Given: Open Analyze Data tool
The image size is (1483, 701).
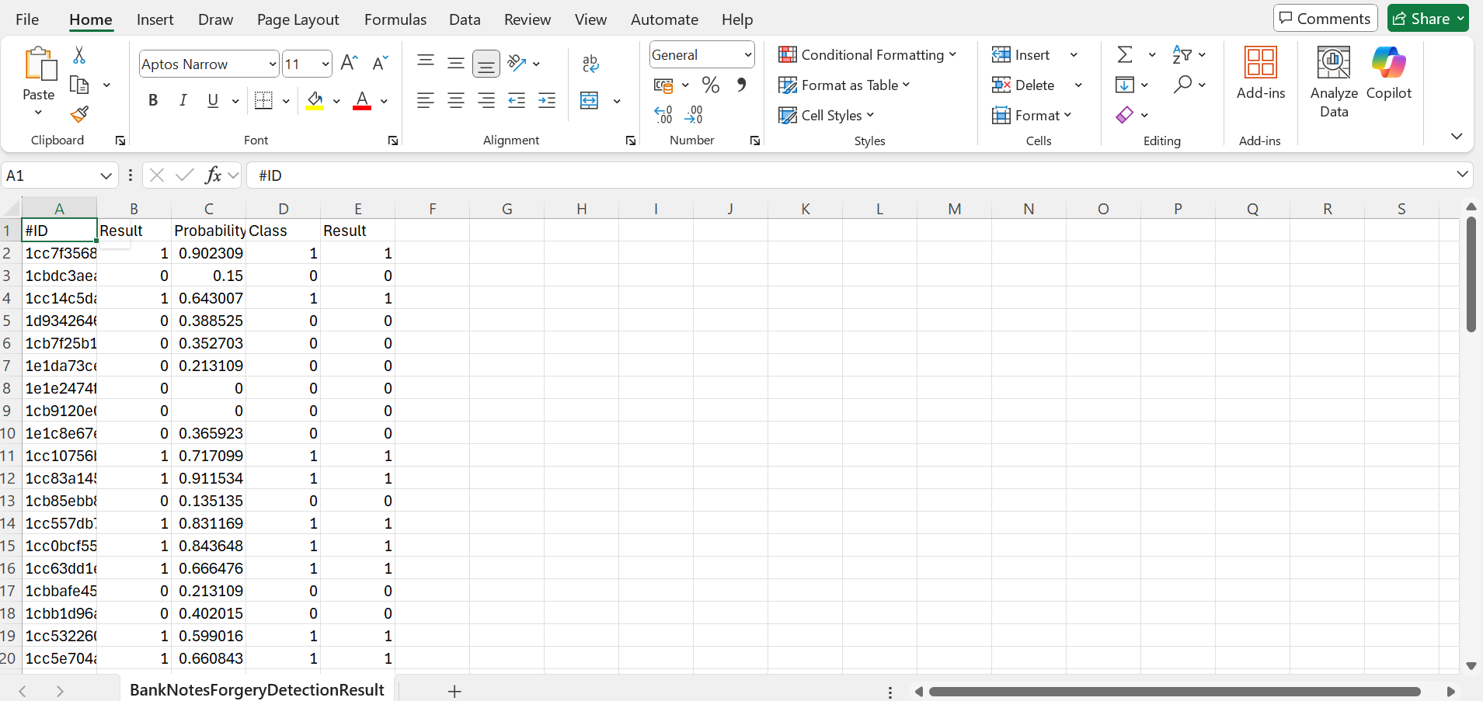Looking at the screenshot, I should 1333,82.
